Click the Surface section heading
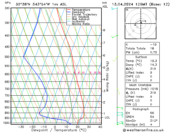 pyautogui.click(x=141, y=57)
